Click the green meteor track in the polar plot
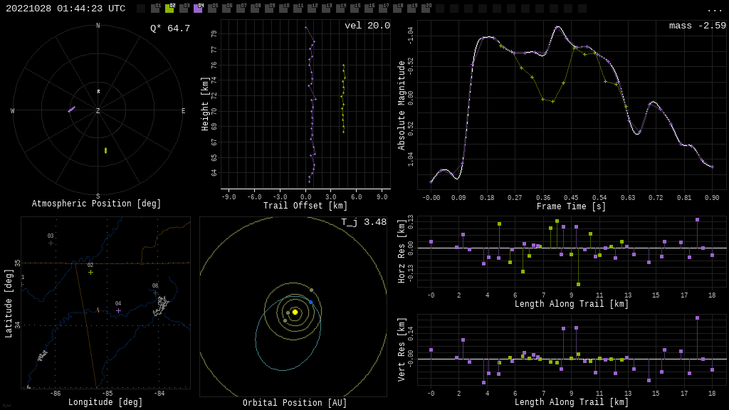 (x=105, y=150)
